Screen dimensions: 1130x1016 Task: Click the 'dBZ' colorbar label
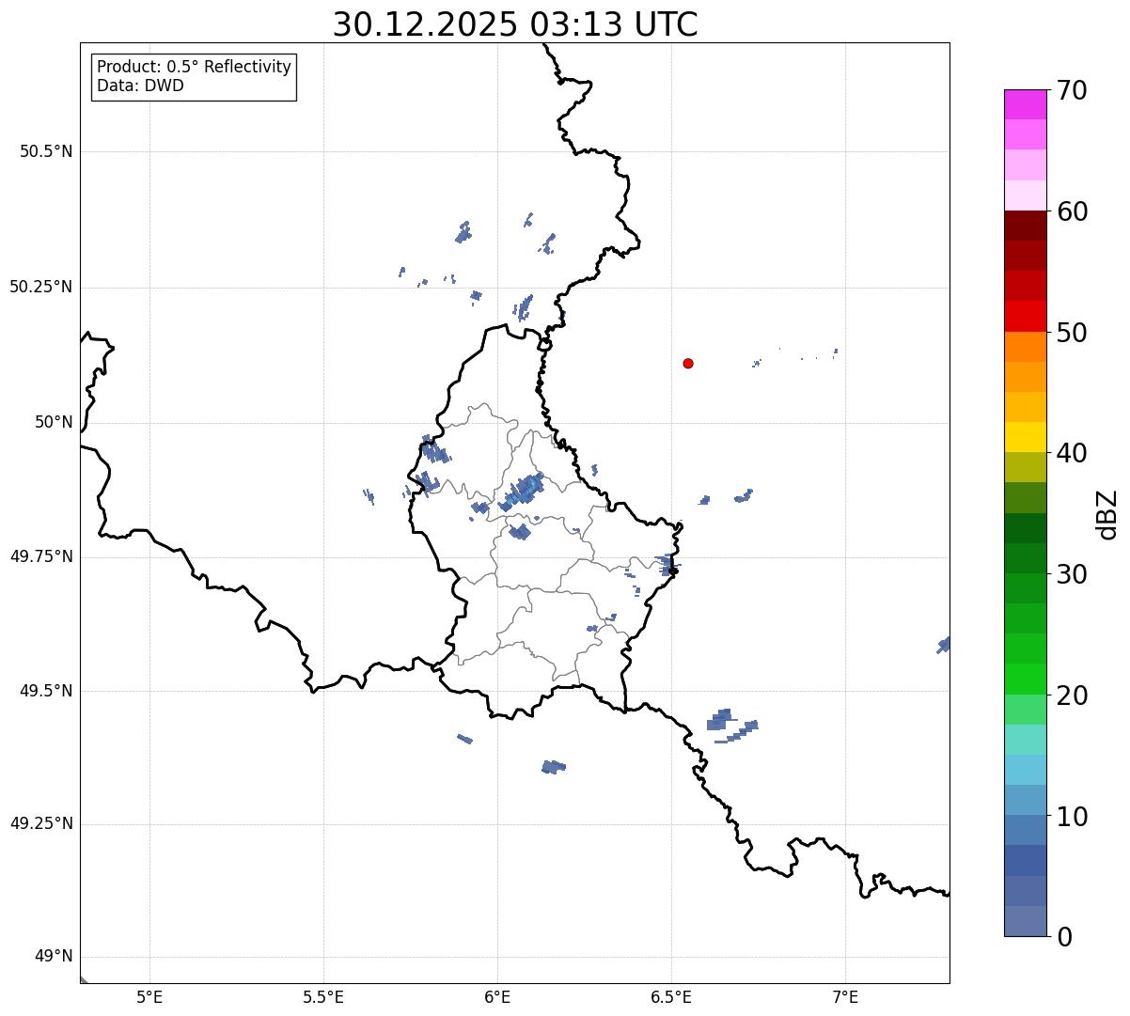pyautogui.click(x=1107, y=513)
